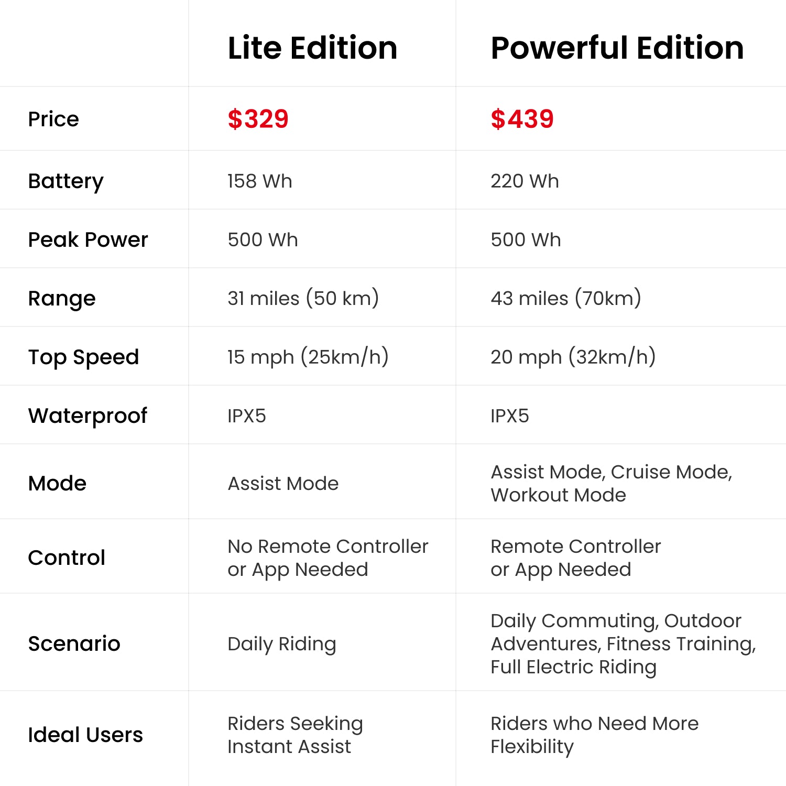Click the Top Speed row label

[x=83, y=357]
